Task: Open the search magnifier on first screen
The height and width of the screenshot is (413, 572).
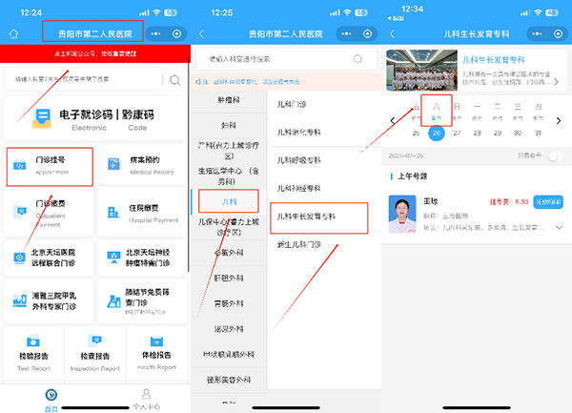Action: [x=174, y=79]
